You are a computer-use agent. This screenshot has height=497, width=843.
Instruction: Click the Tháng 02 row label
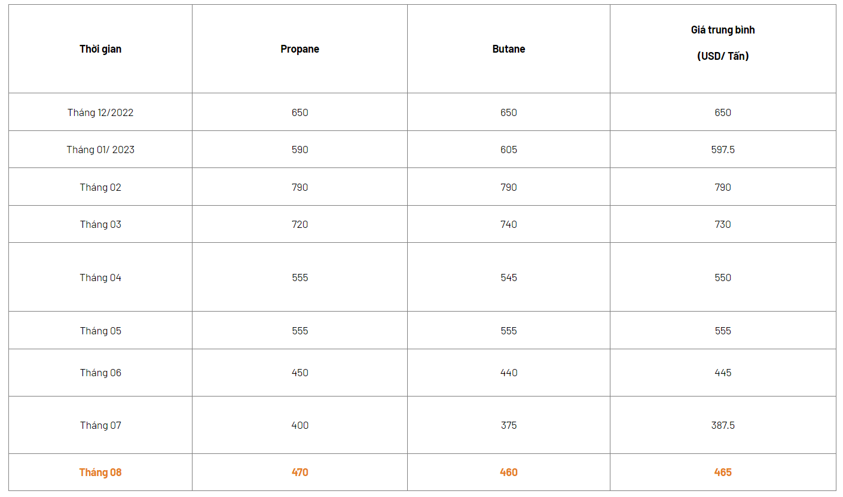(x=100, y=187)
